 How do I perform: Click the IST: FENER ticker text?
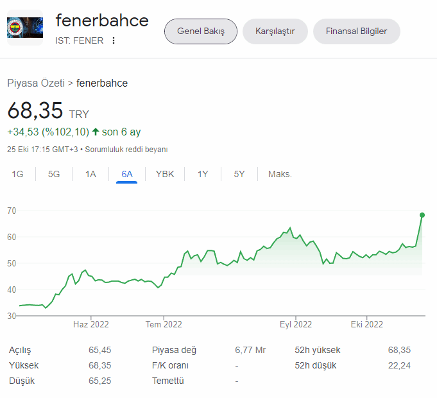[x=79, y=40]
